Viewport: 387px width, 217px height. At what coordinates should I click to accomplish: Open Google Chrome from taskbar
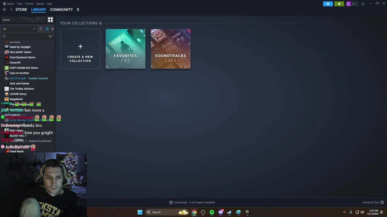click(x=194, y=212)
